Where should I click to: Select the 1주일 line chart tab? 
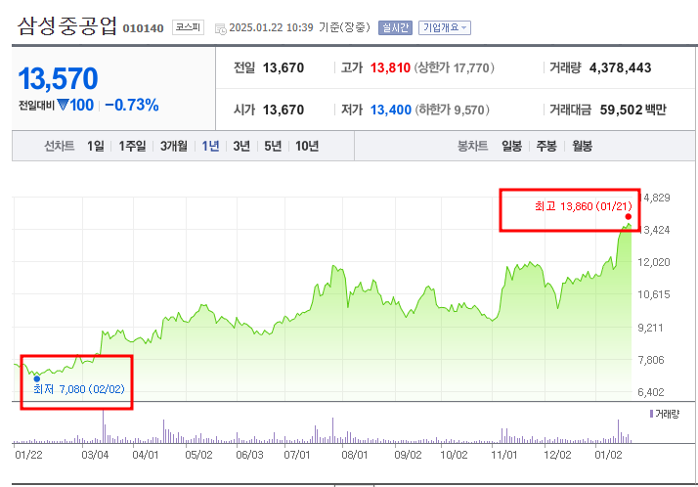click(x=132, y=146)
